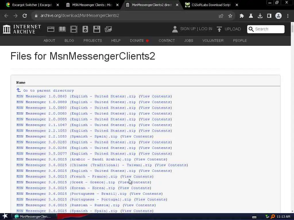Download MSN Messenger 3.6.0025 Arabic zip
The image size is (294, 220).
[74, 159]
